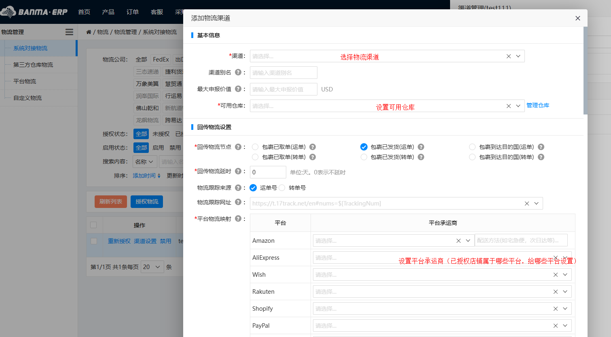Click the home icon in breadcrumb
This screenshot has height=337, width=611.
click(89, 32)
